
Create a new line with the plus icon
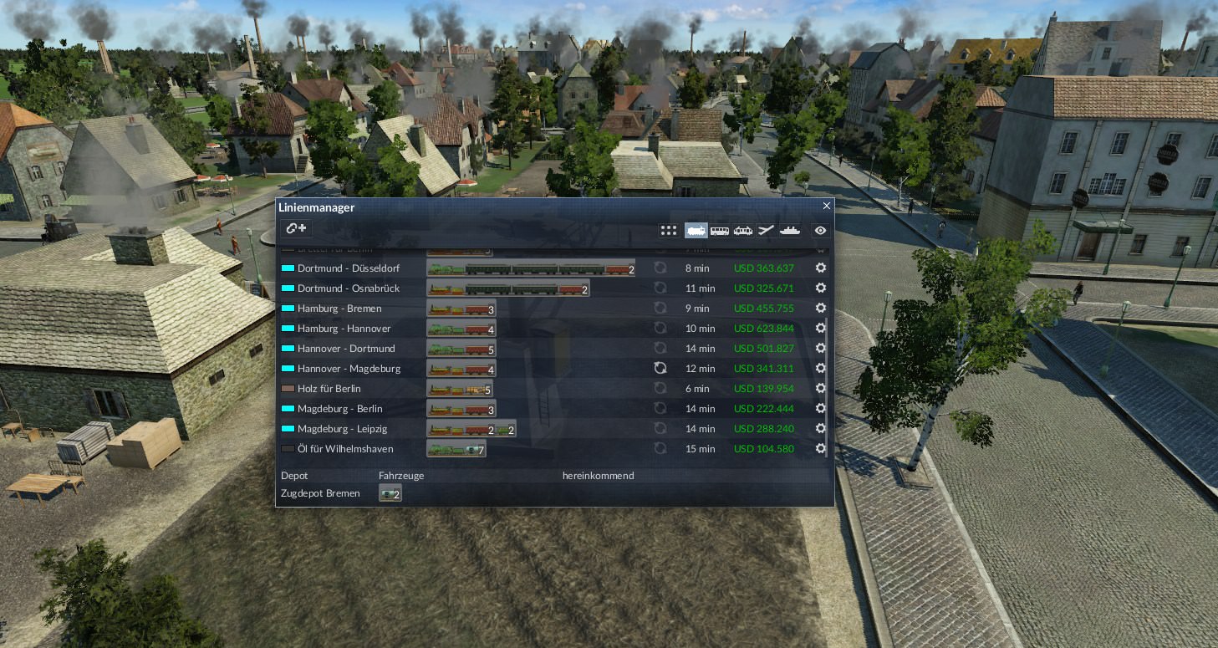pyautogui.click(x=296, y=228)
